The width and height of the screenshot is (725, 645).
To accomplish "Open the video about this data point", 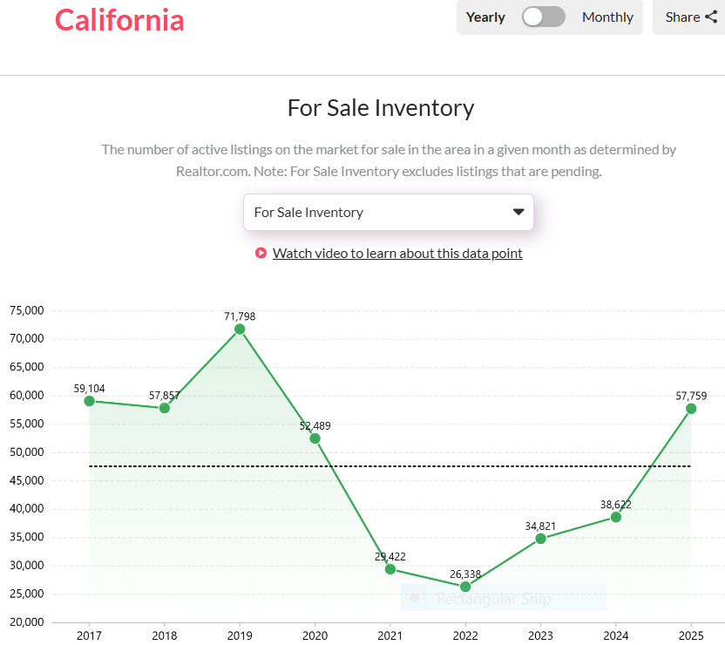I will 397,253.
